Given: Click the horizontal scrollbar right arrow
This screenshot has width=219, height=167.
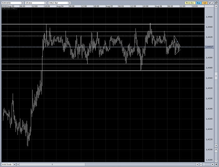Looking at the screenshot, I should click(x=197, y=165).
